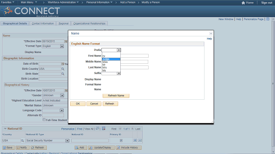This screenshot has height=154, width=275.
Task: Click the Personalize Page link
Action: [254, 19]
